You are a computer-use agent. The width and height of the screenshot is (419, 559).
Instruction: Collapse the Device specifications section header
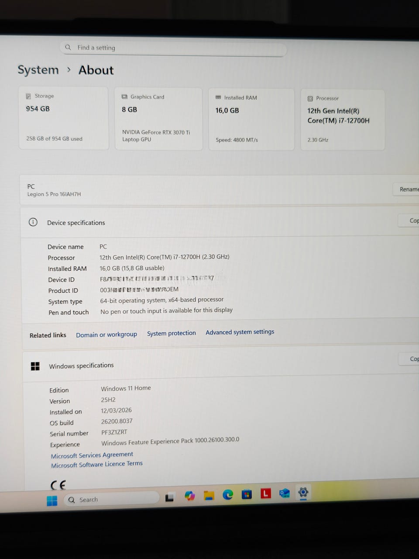tap(220, 222)
